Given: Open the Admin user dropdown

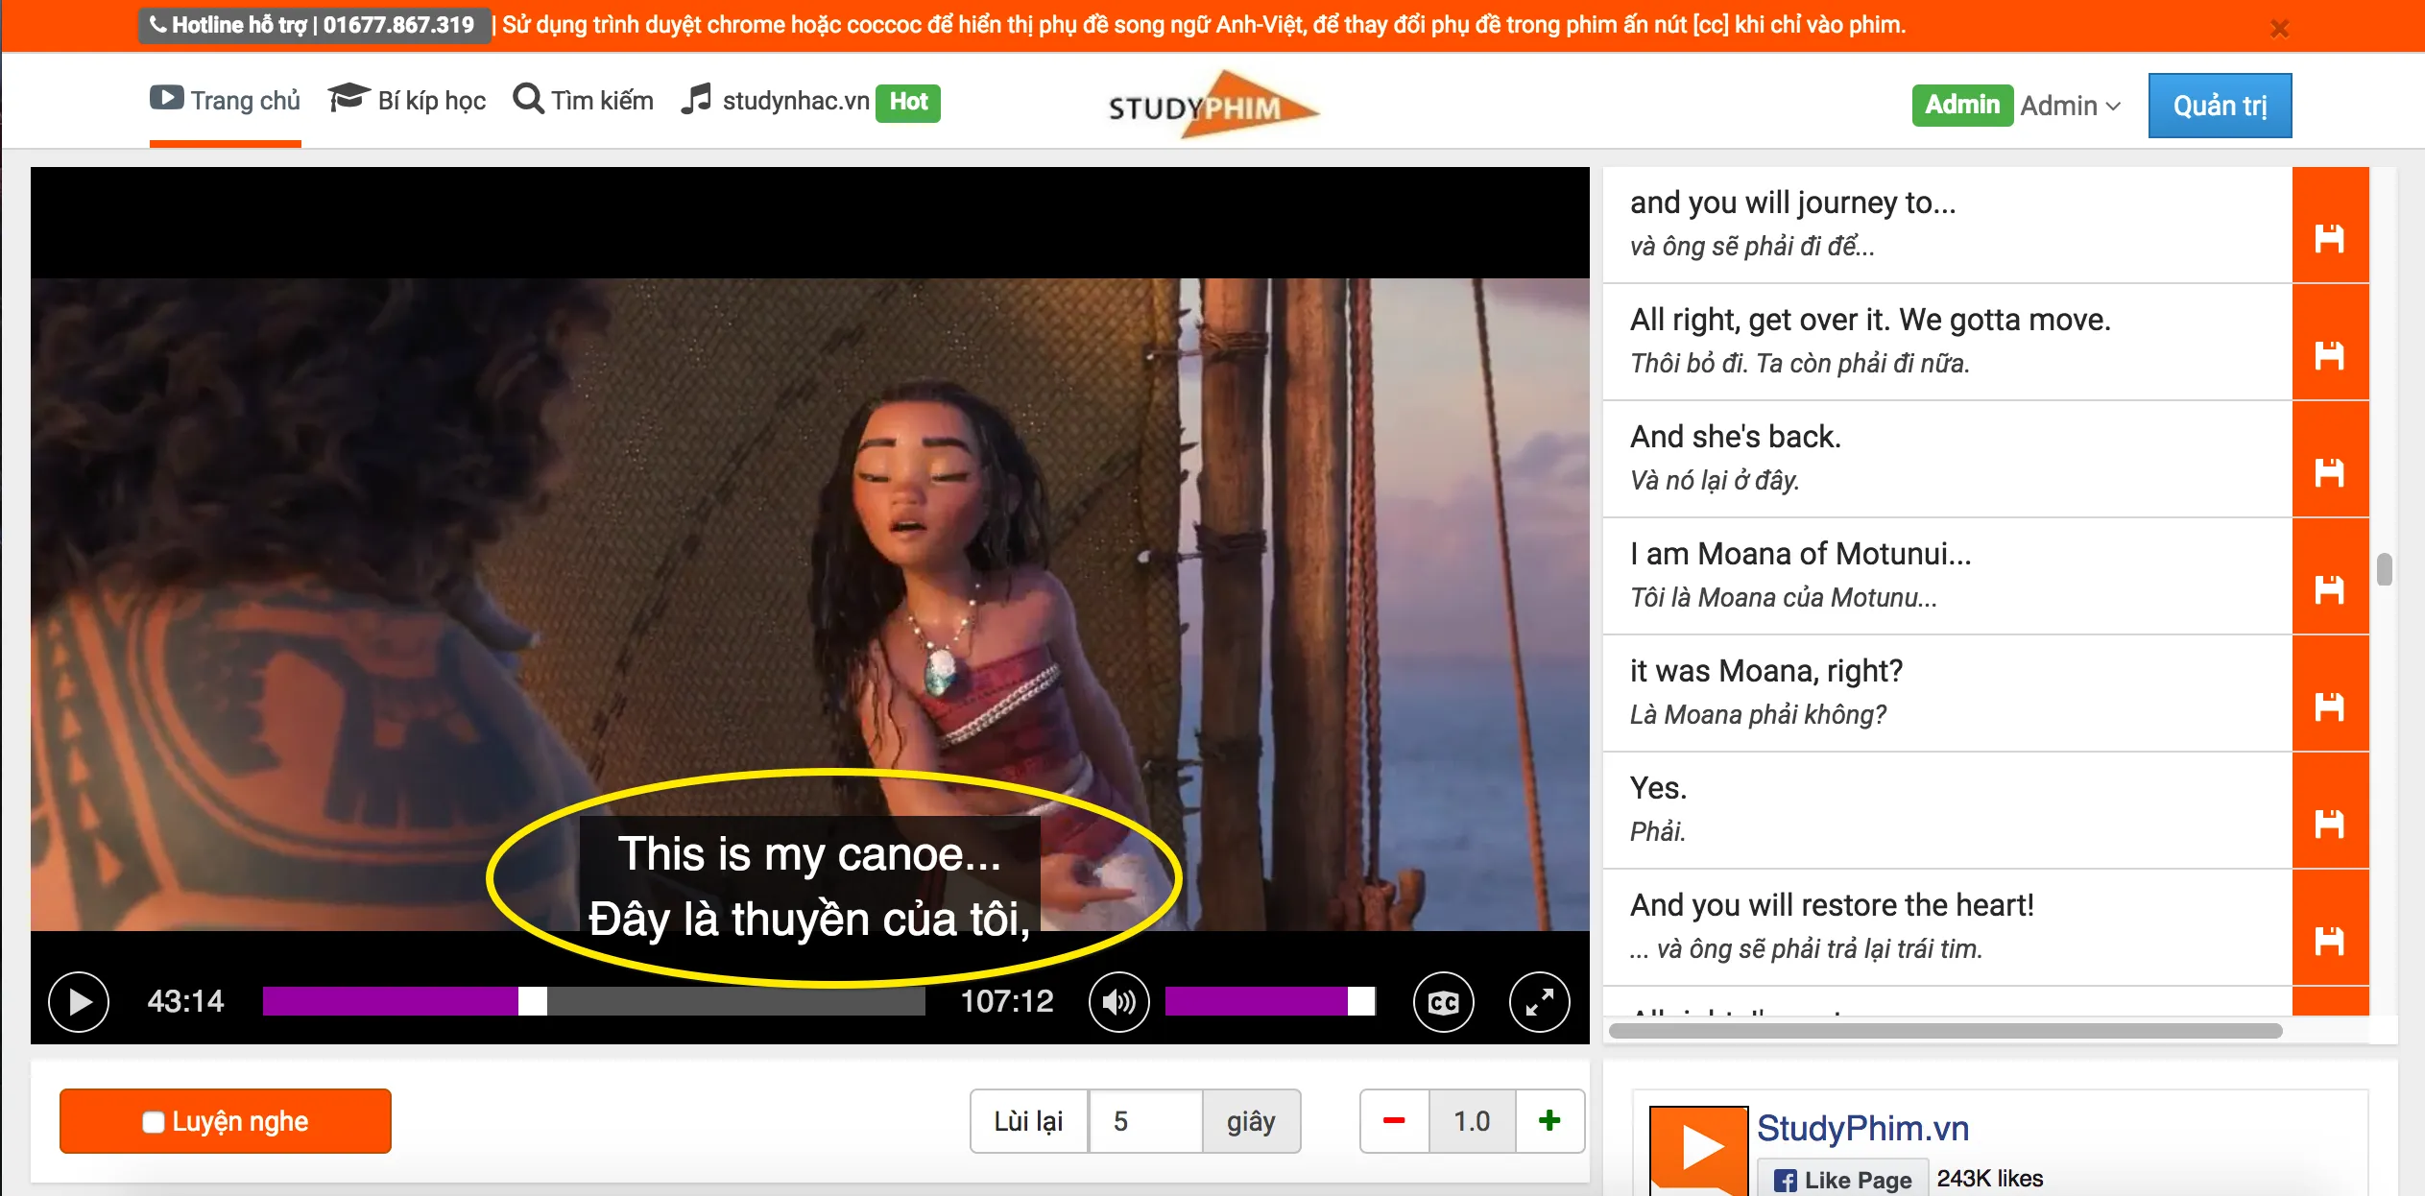Looking at the screenshot, I should tap(2070, 106).
